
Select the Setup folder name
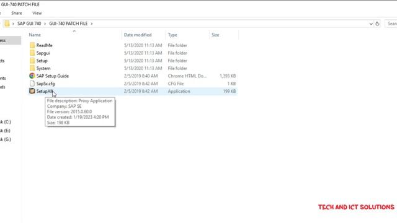[42, 61]
